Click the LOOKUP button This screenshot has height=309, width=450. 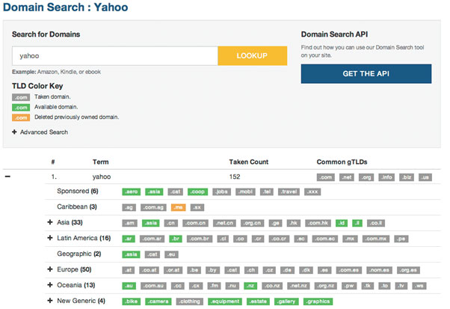coord(252,55)
